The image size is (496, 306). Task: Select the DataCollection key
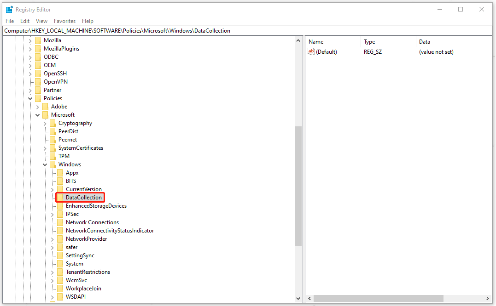[83, 198]
